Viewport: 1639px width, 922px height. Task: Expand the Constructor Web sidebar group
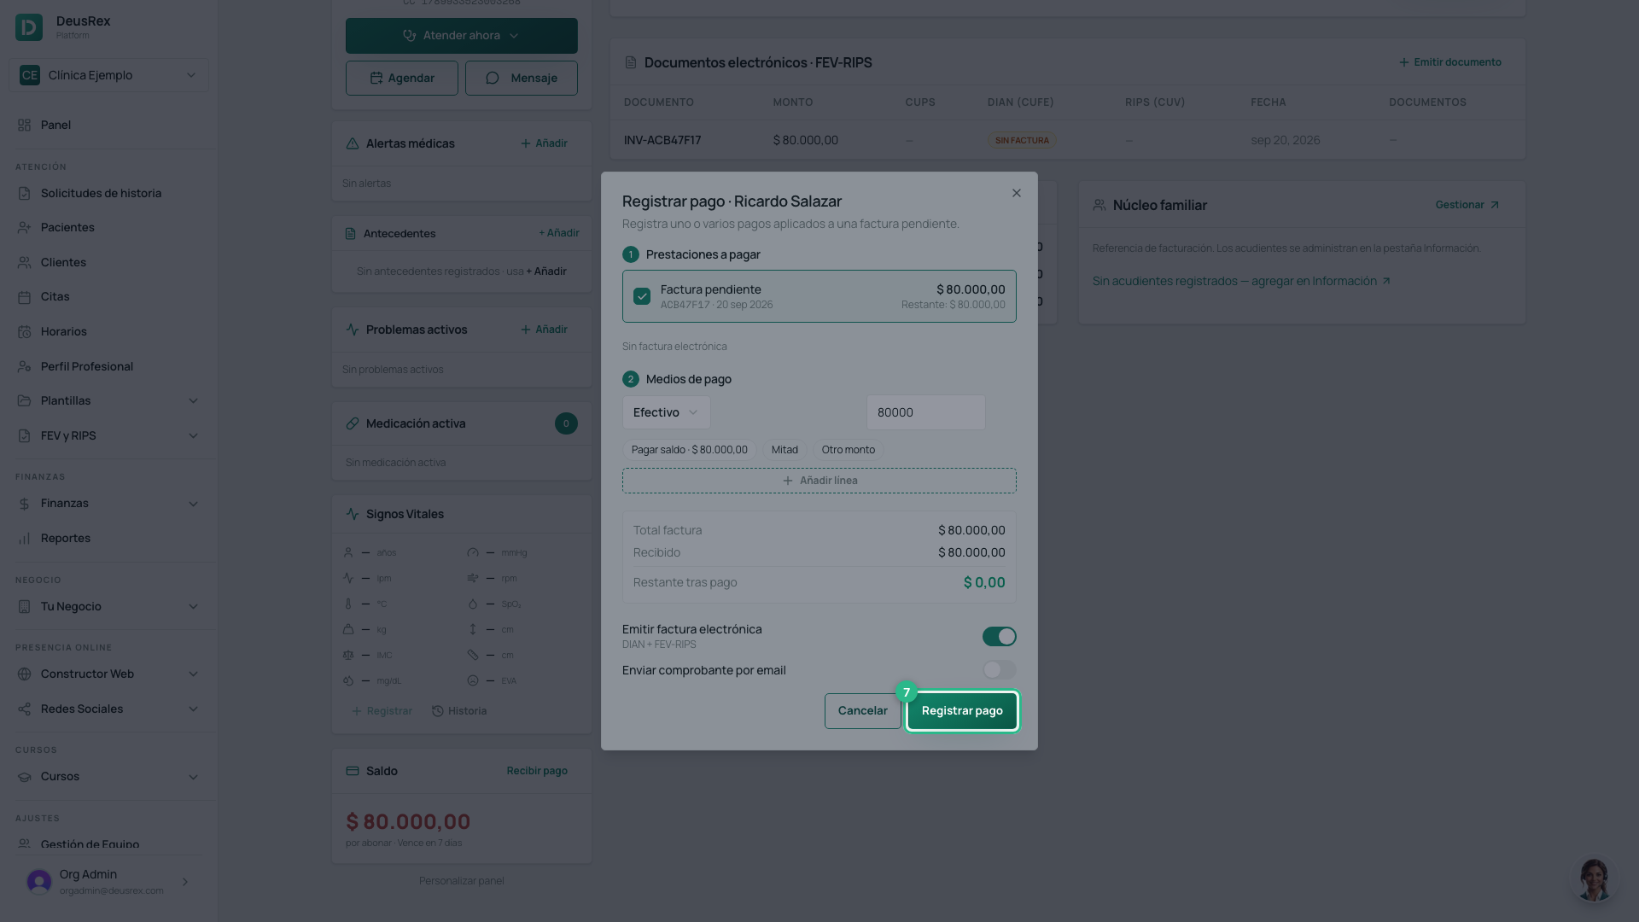108,674
